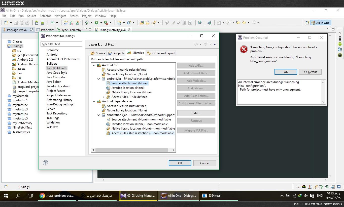
Task: Click the Open Type toolbar icon
Action: [x=142, y=23]
